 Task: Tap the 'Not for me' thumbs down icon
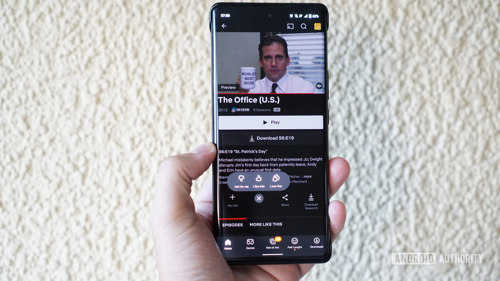coord(241,178)
